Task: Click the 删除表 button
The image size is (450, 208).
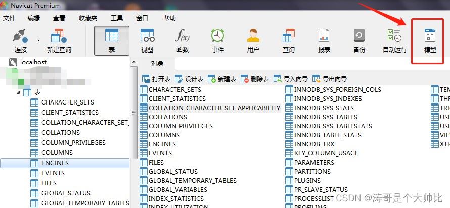Action: tap(255, 79)
